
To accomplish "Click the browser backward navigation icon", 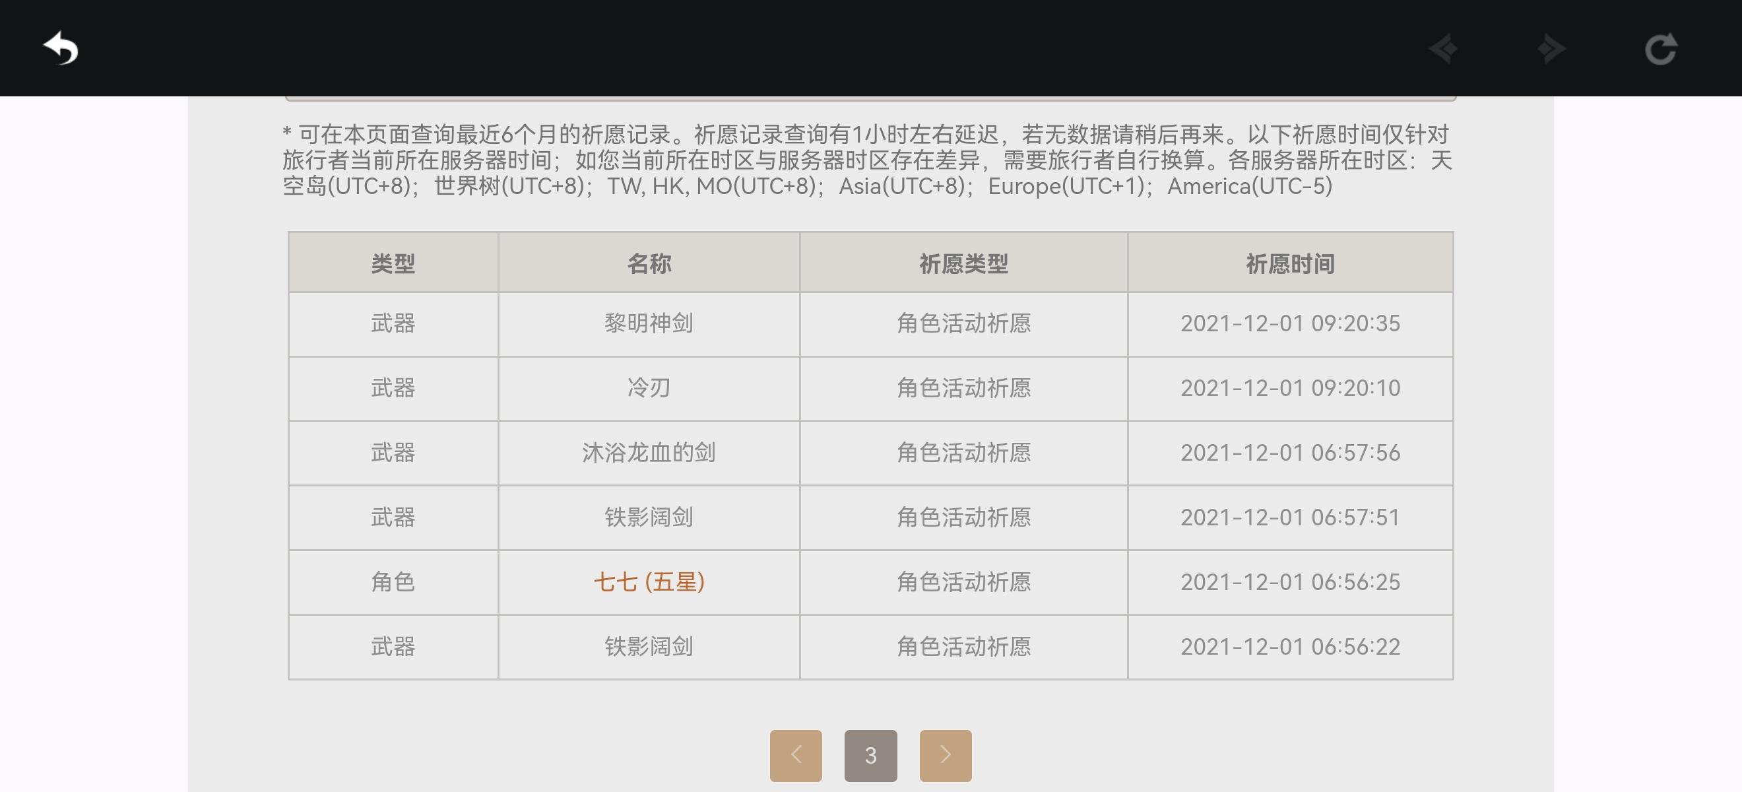I will click(1443, 49).
